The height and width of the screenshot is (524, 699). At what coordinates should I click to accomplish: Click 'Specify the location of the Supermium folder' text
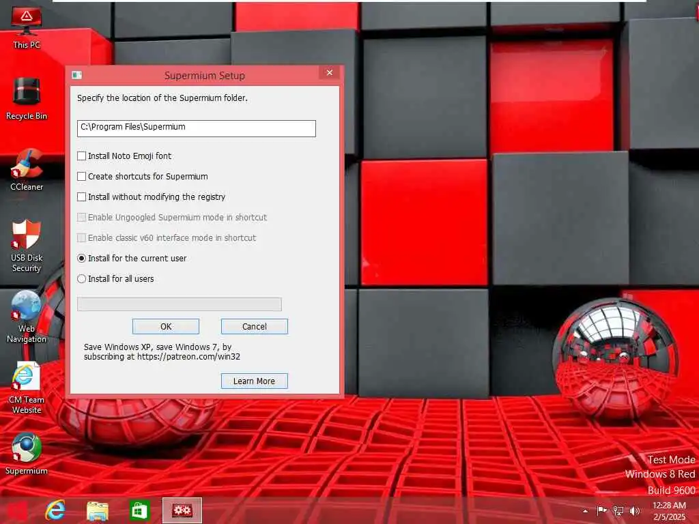coord(162,98)
